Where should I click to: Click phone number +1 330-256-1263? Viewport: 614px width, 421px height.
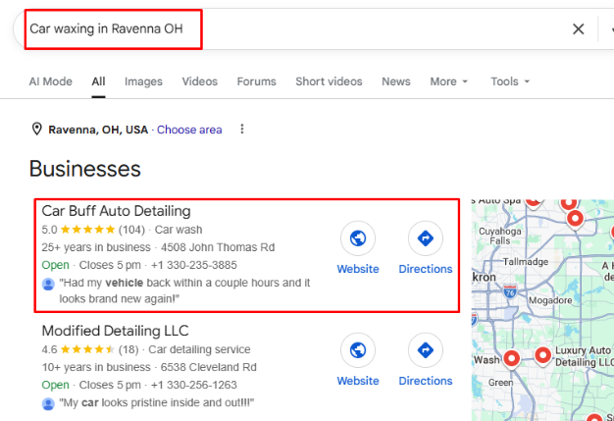tap(194, 385)
